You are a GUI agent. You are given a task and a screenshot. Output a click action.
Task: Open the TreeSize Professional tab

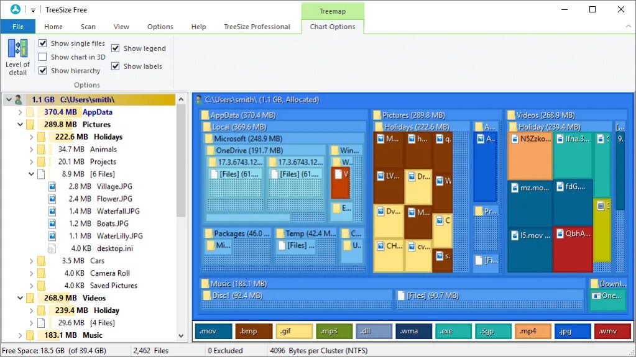click(x=257, y=26)
